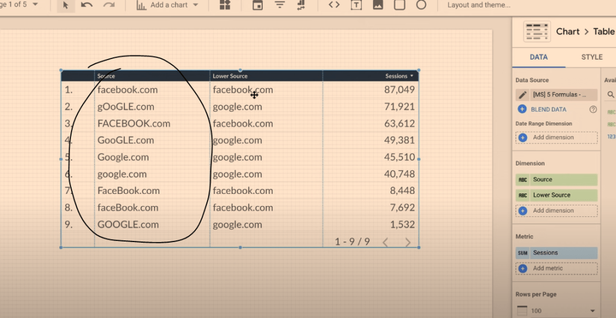Open Layout and theme settings
Image resolution: width=616 pixels, height=318 pixels.
[478, 5]
